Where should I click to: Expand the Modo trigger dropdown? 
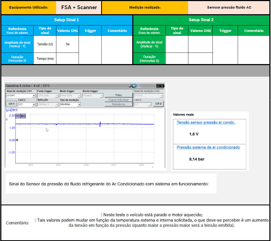70,95
